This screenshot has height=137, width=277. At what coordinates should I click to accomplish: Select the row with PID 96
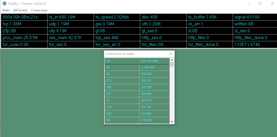point(122,67)
